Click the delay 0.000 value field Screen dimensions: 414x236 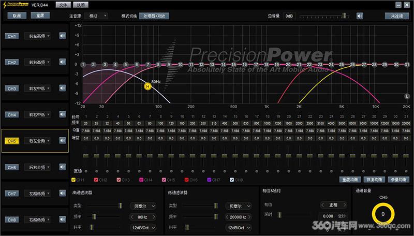tap(328, 216)
